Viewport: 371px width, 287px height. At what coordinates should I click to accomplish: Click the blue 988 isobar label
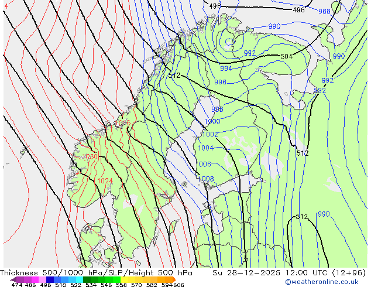click(324, 11)
